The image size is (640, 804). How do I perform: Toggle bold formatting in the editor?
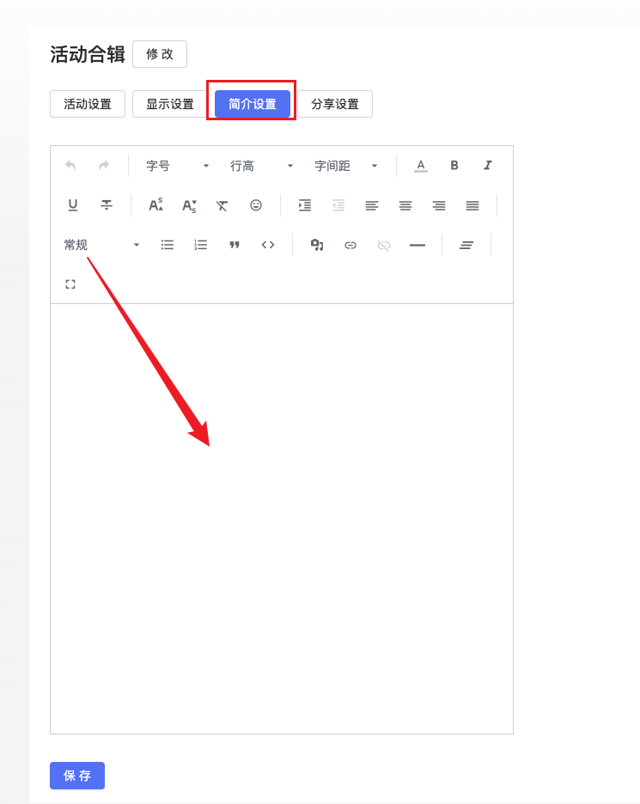[x=454, y=166]
